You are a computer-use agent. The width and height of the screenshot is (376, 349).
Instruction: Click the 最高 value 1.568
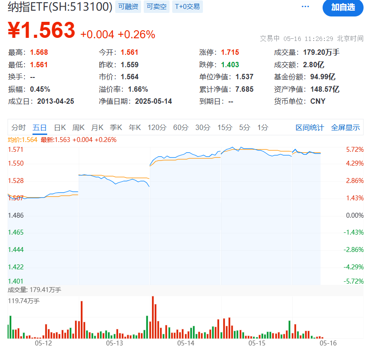pos(39,52)
